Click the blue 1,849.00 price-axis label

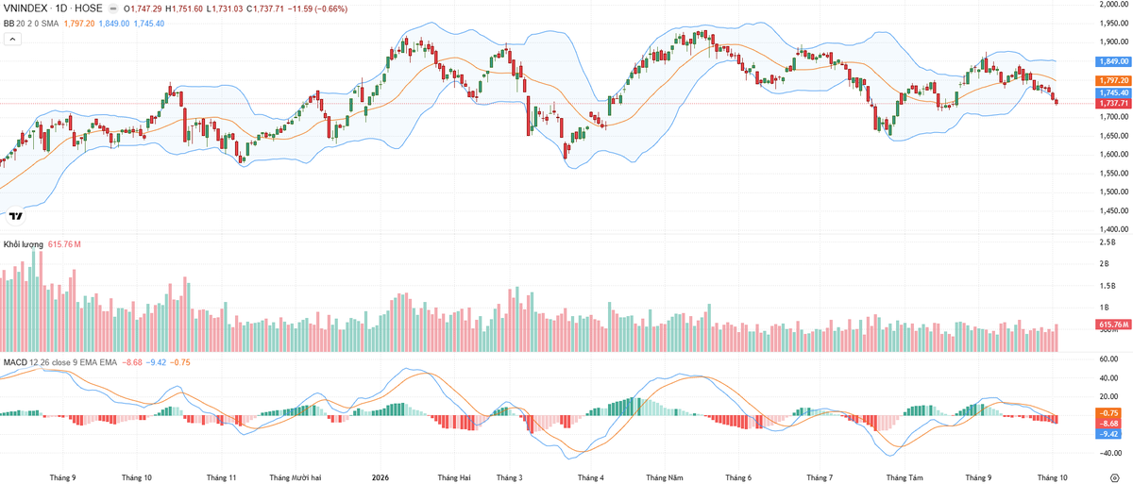pyautogui.click(x=1113, y=60)
